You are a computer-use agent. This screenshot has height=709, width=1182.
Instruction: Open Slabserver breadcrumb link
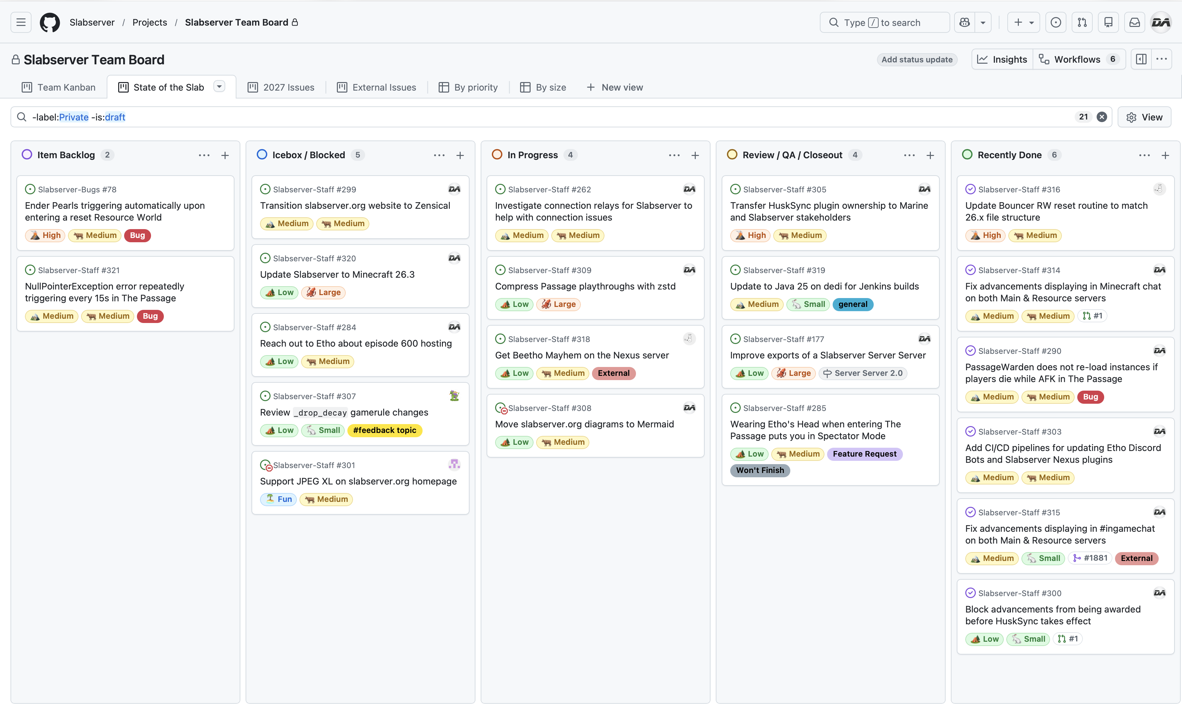click(x=92, y=22)
